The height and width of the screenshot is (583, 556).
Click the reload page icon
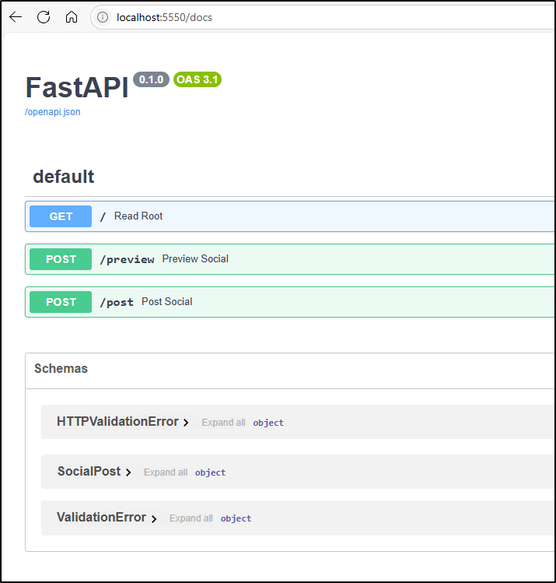point(44,17)
